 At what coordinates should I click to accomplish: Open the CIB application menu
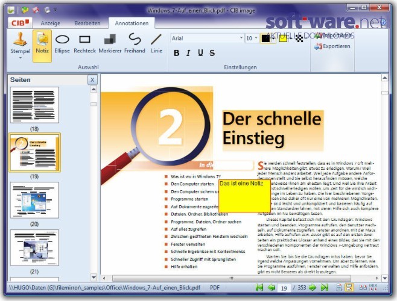[20, 23]
